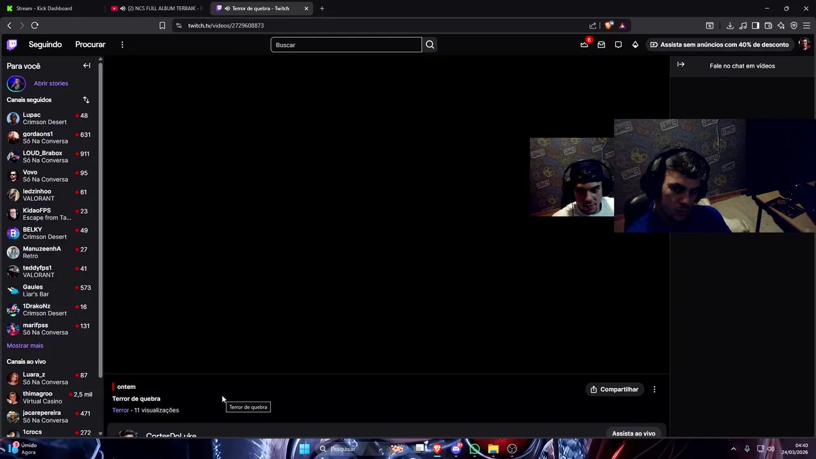The height and width of the screenshot is (459, 816).
Task: Close the Terror de quebra Twitch tab
Action: tap(307, 8)
